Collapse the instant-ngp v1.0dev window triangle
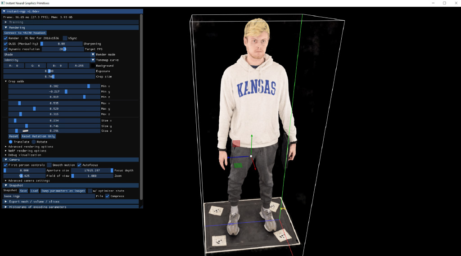Image resolution: width=461 pixels, height=256 pixels. [4, 11]
